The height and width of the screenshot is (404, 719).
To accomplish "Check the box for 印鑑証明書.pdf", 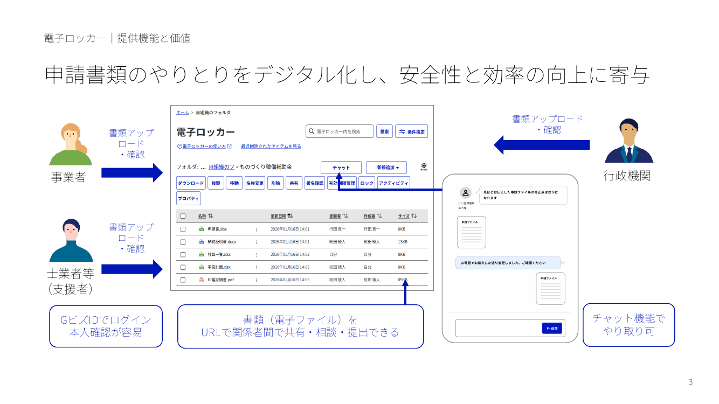I will point(183,280).
